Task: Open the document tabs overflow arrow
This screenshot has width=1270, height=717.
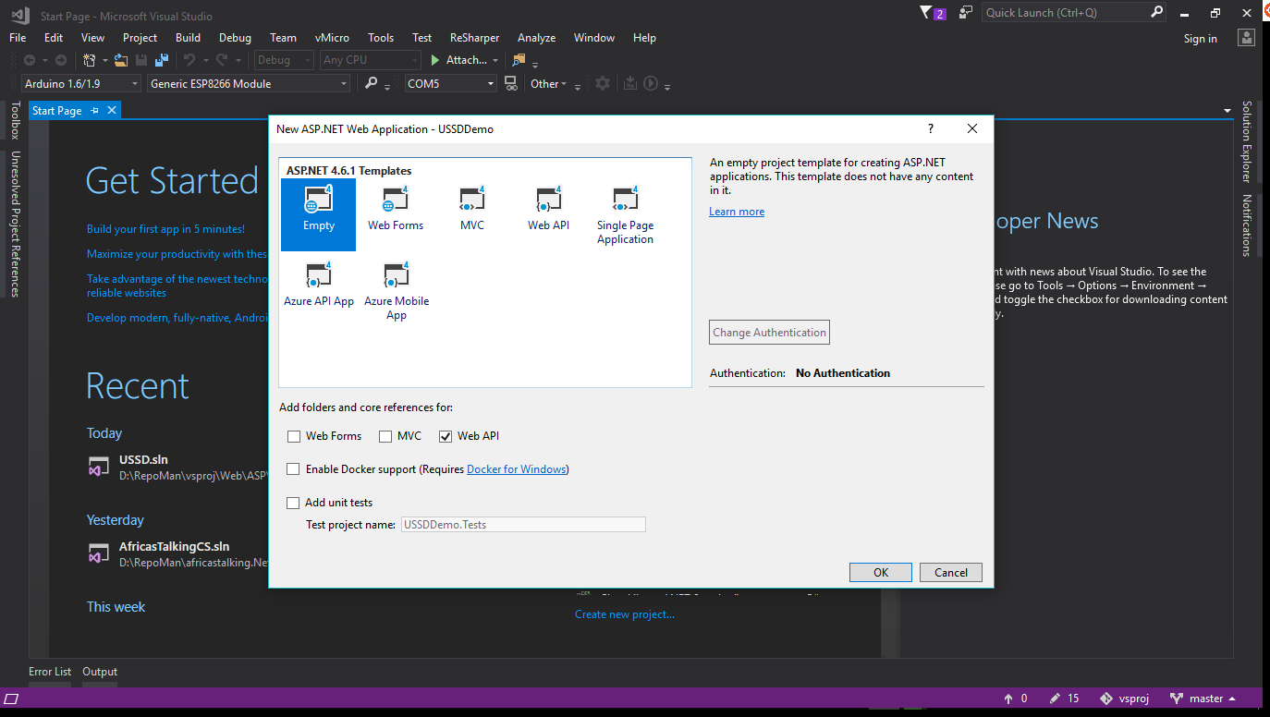Action: (x=1227, y=110)
